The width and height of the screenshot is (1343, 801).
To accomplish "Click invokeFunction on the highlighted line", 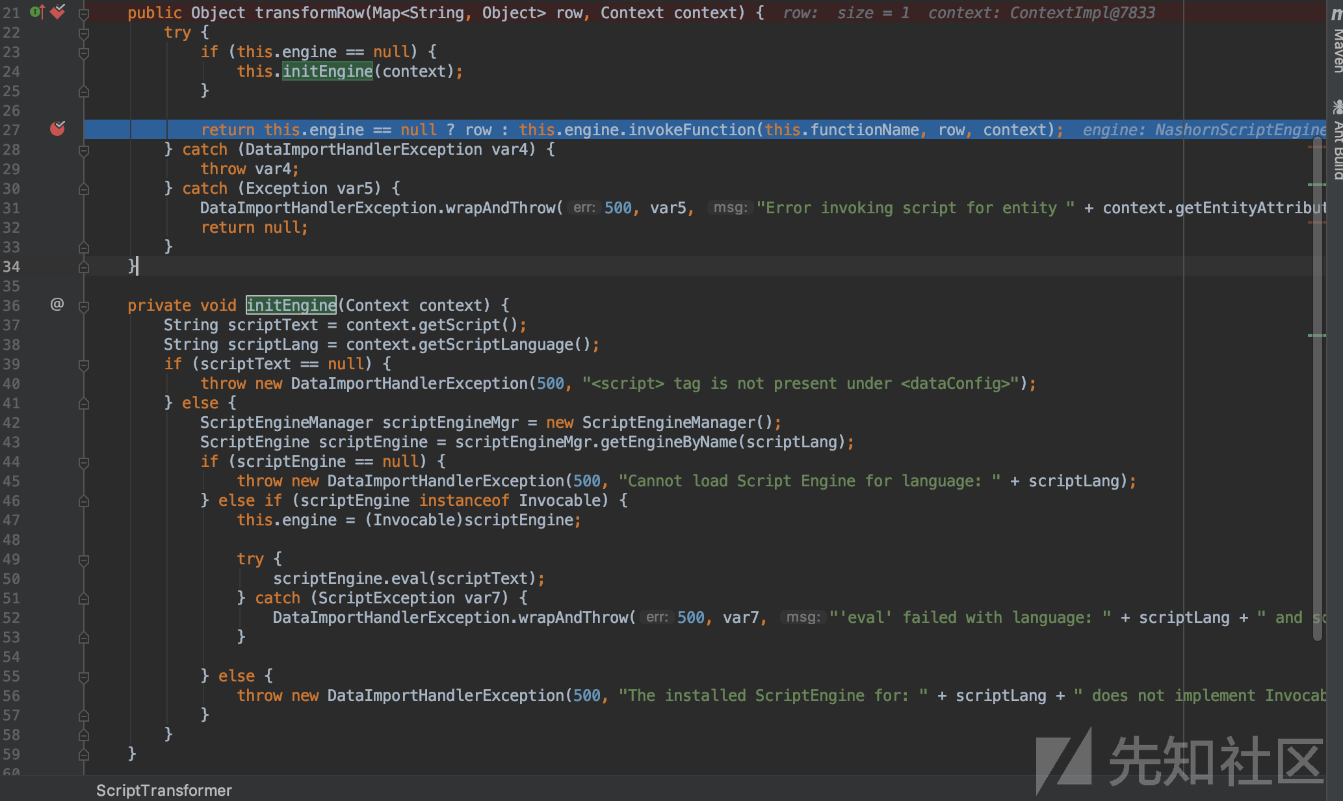I will pos(692,129).
